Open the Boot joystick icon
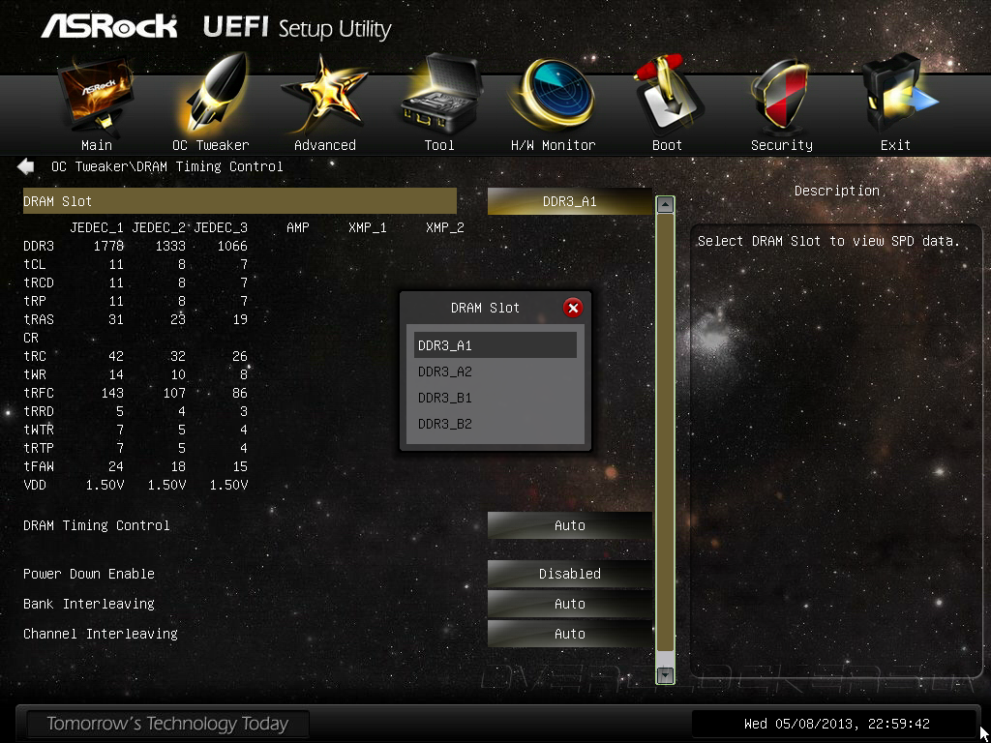The image size is (991, 743). click(668, 95)
